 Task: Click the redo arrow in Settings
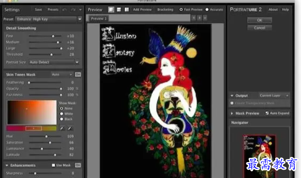pyautogui.click(x=73, y=9)
